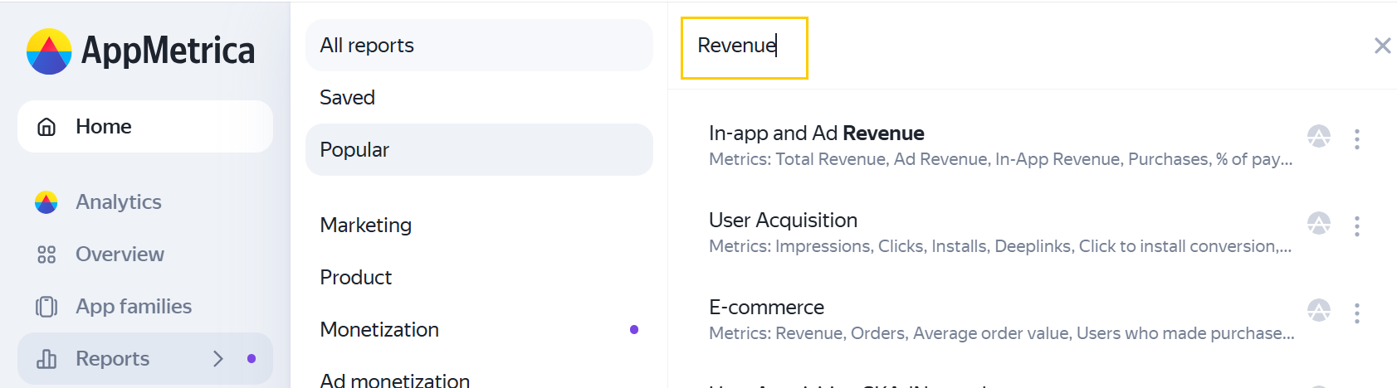Viewport: 1397px width, 388px height.
Task: Open the In-app and Ad Revenue report
Action: click(x=817, y=133)
